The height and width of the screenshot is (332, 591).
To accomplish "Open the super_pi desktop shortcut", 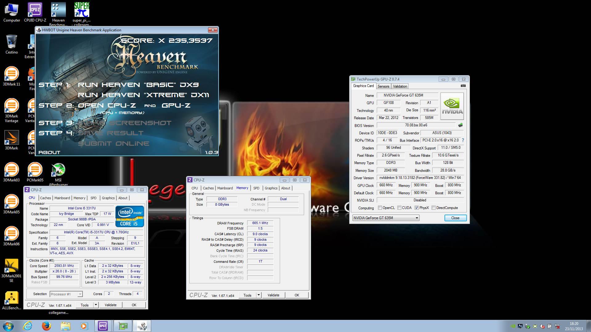I will (82, 14).
